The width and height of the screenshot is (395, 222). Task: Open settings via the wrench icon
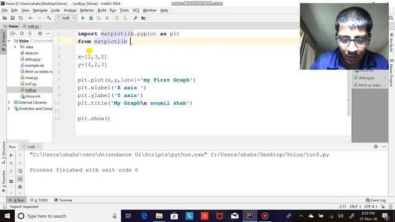point(135,18)
